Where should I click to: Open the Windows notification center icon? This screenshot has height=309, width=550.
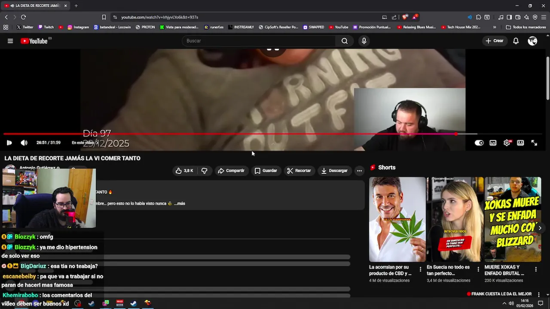pyautogui.click(x=541, y=303)
